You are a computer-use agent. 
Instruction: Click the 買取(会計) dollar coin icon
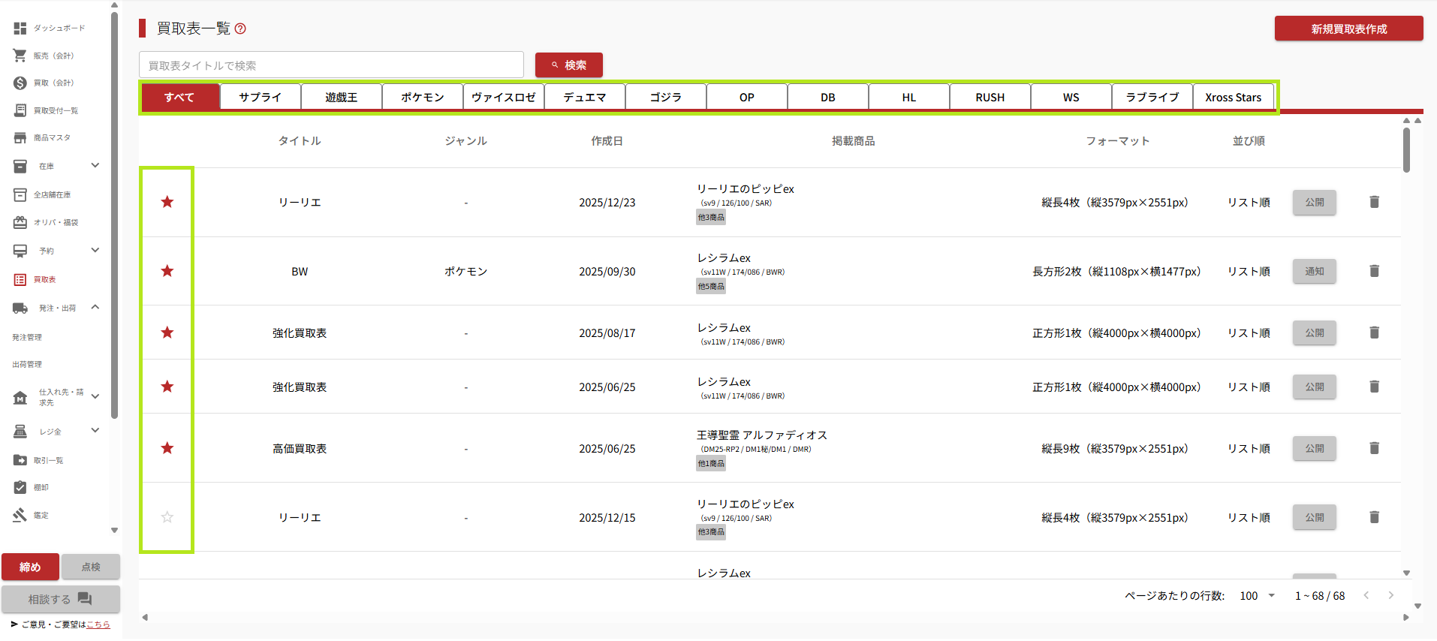20,83
